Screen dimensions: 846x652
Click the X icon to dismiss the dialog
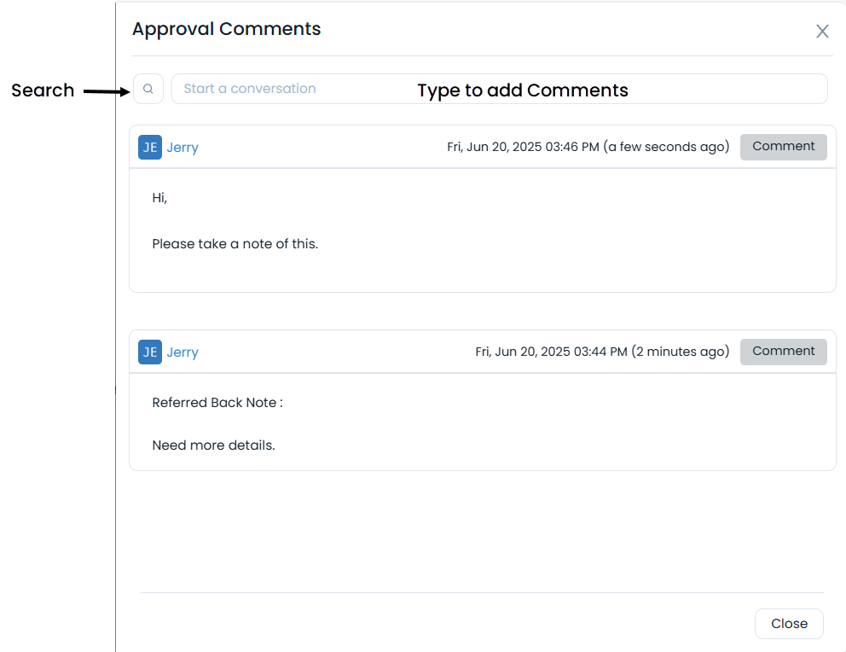822,31
